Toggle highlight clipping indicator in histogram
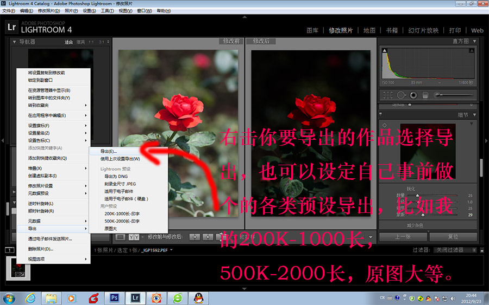This screenshot has height=305, width=489. click(x=472, y=50)
